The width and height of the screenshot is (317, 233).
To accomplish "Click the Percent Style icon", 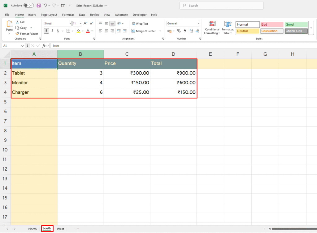I will (x=179, y=31).
